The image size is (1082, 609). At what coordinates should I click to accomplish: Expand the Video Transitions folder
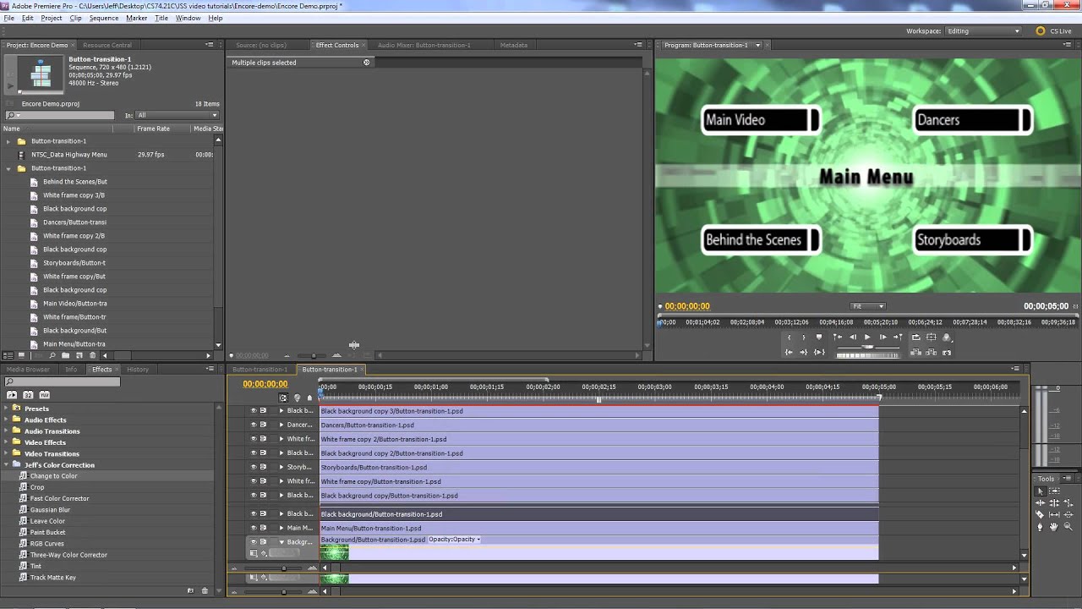coord(7,453)
